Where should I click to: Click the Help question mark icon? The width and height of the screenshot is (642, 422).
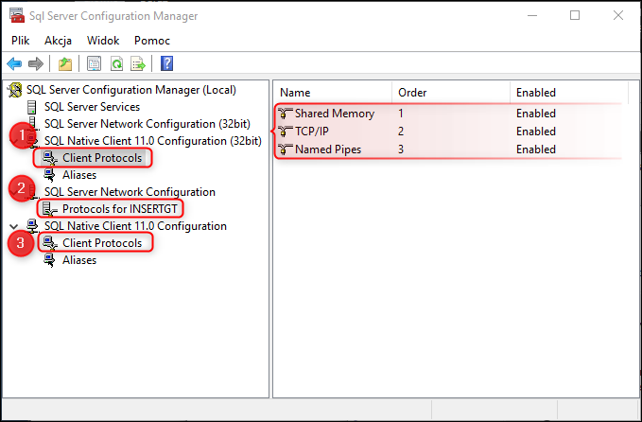(166, 63)
